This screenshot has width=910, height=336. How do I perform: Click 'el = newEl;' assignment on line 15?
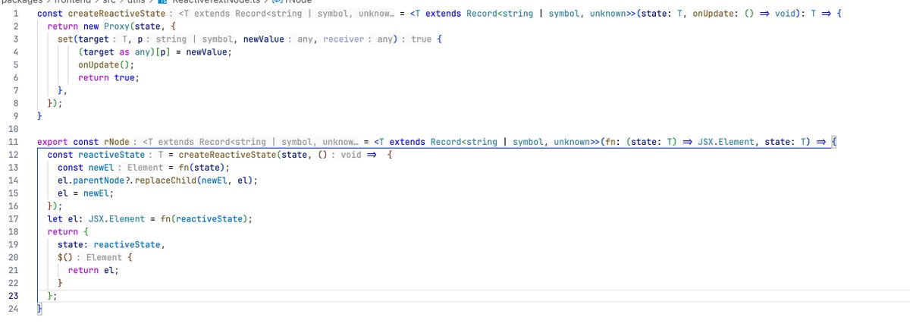point(86,193)
